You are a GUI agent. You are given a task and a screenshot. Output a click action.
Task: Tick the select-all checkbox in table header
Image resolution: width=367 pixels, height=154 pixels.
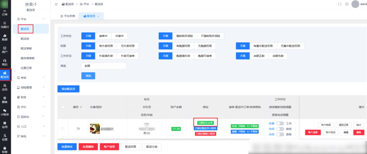point(63,107)
